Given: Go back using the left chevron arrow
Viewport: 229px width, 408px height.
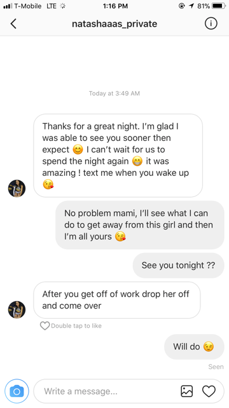Looking at the screenshot, I should click(13, 24).
